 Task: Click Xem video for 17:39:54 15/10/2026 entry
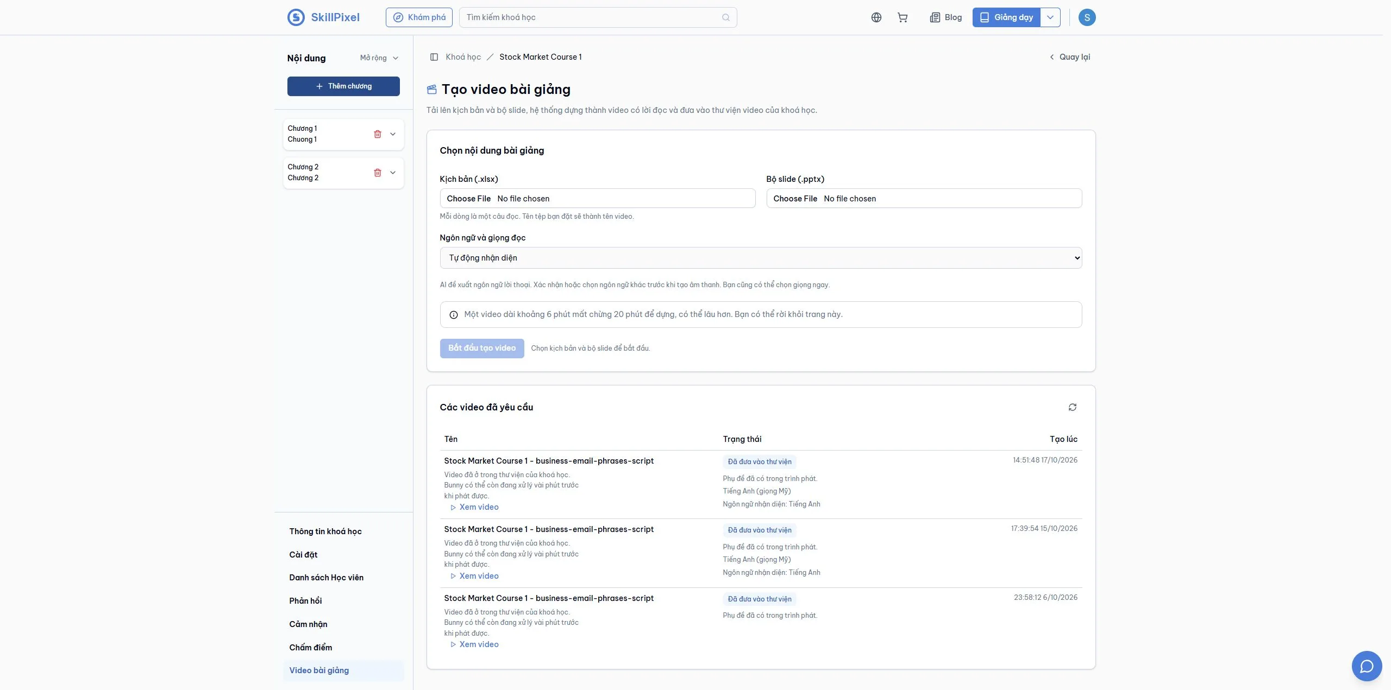[474, 576]
